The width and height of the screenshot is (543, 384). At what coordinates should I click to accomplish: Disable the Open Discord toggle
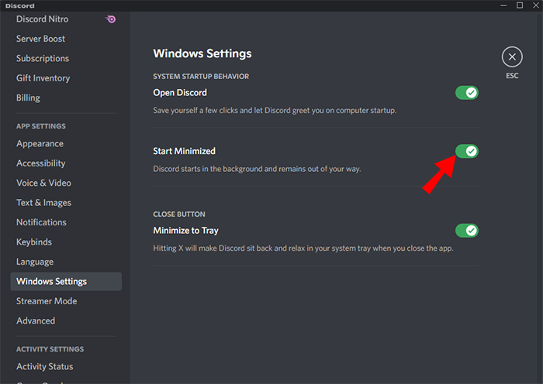[x=466, y=93]
